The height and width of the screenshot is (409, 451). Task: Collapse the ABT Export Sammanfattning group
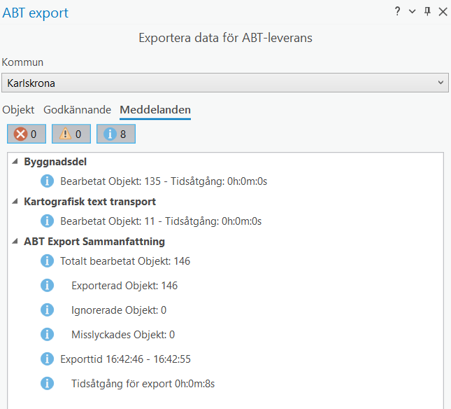click(15, 242)
